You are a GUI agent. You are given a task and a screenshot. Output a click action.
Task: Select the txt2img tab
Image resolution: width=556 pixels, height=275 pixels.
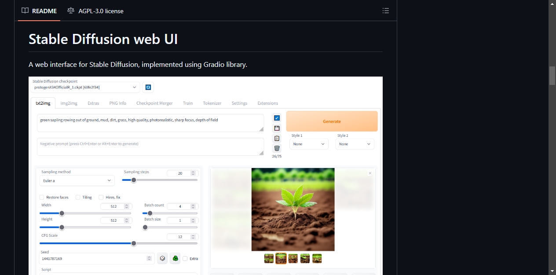tap(43, 103)
